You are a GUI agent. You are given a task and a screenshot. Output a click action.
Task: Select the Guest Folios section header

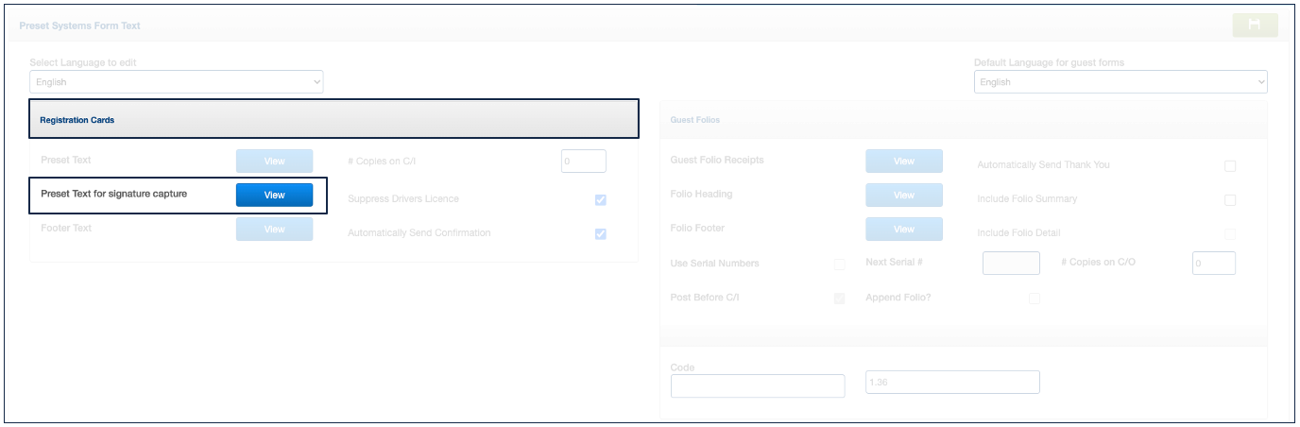pos(963,120)
